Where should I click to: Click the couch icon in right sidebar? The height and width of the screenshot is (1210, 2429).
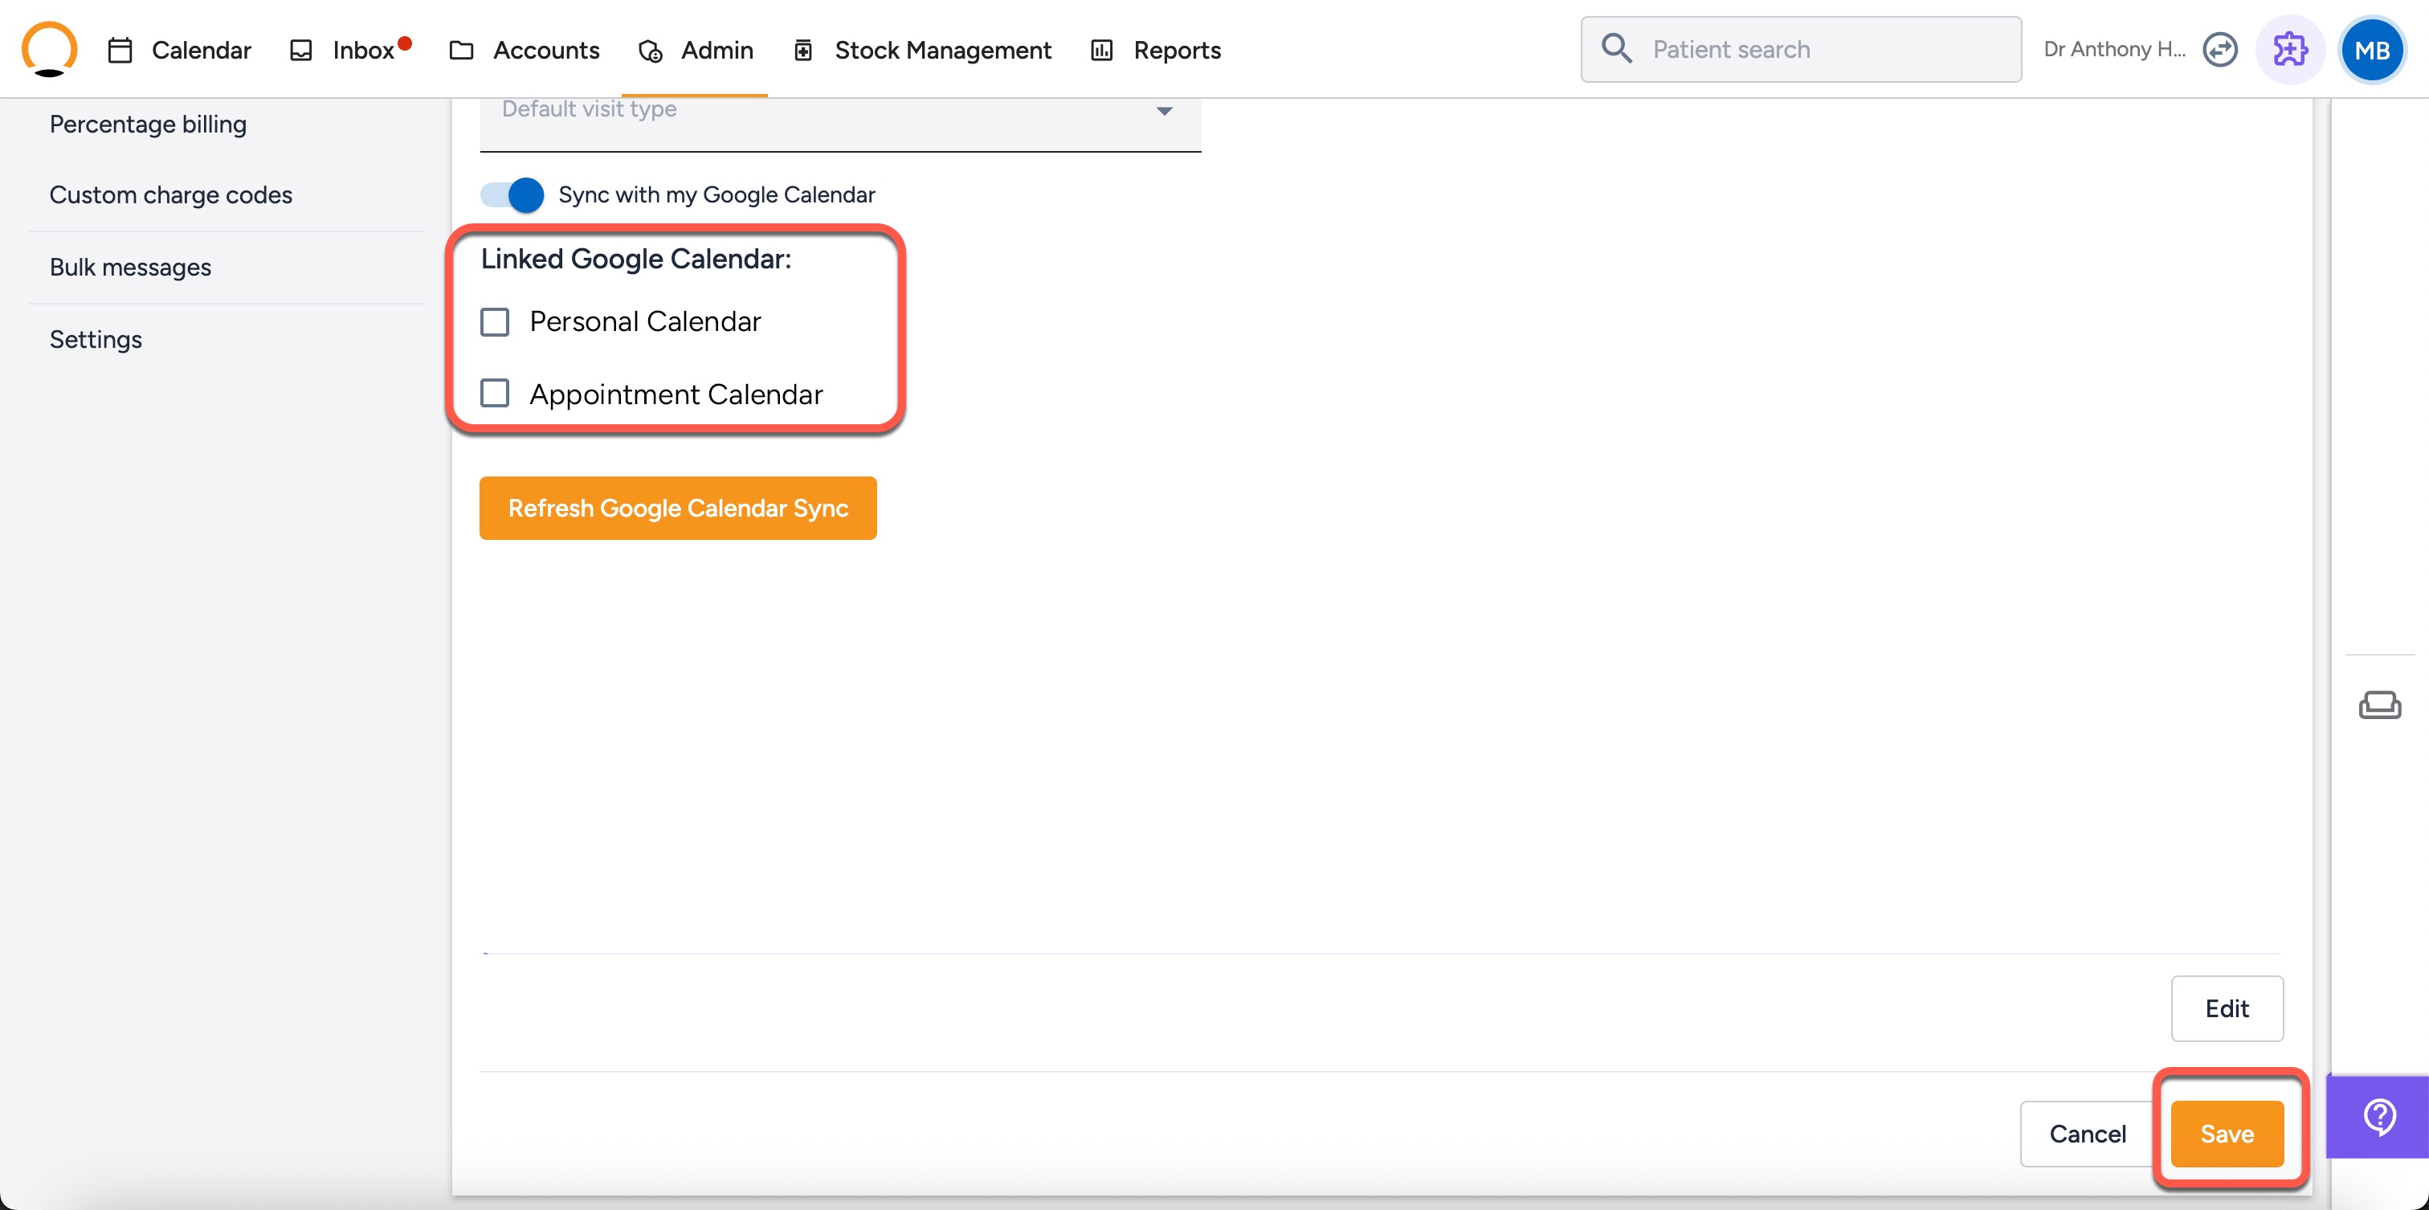(x=2379, y=705)
